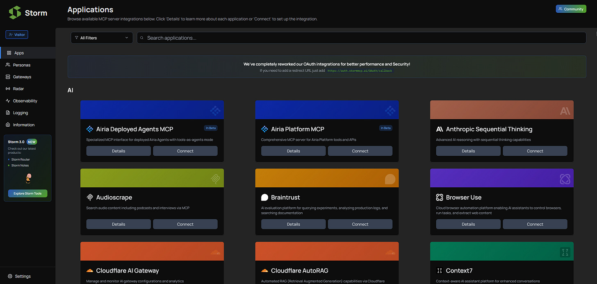The width and height of the screenshot is (597, 284).
Task: Click the Personas people icon
Action: tap(8, 65)
